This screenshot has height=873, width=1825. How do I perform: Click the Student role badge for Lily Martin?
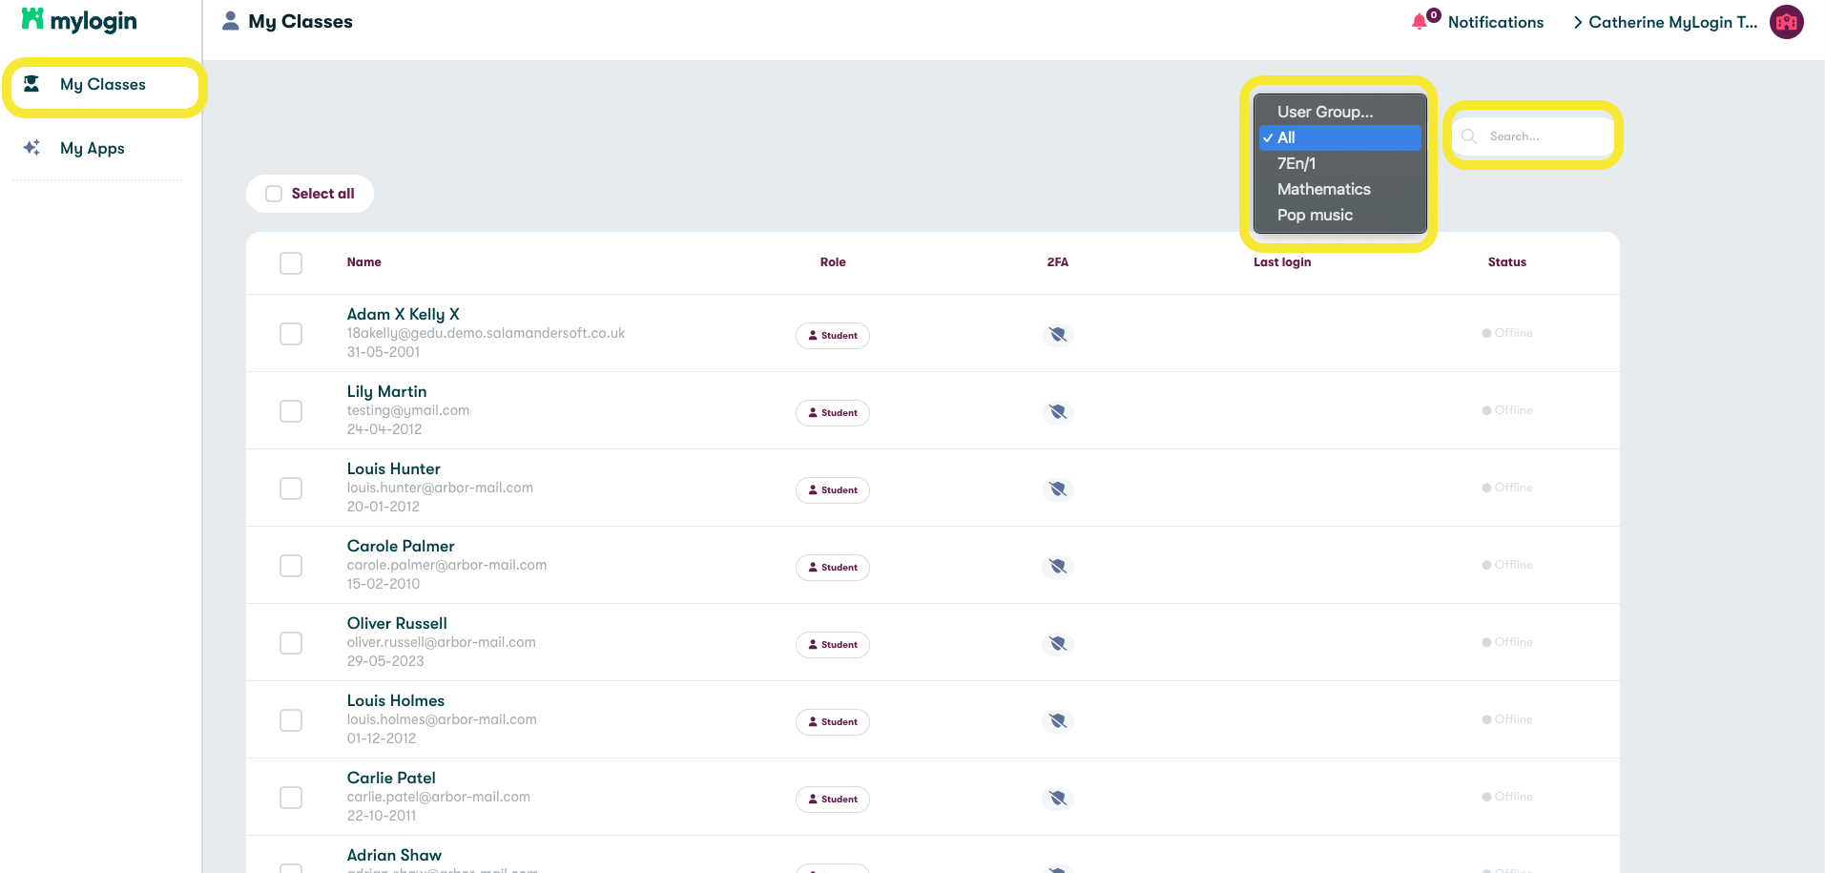click(x=832, y=412)
